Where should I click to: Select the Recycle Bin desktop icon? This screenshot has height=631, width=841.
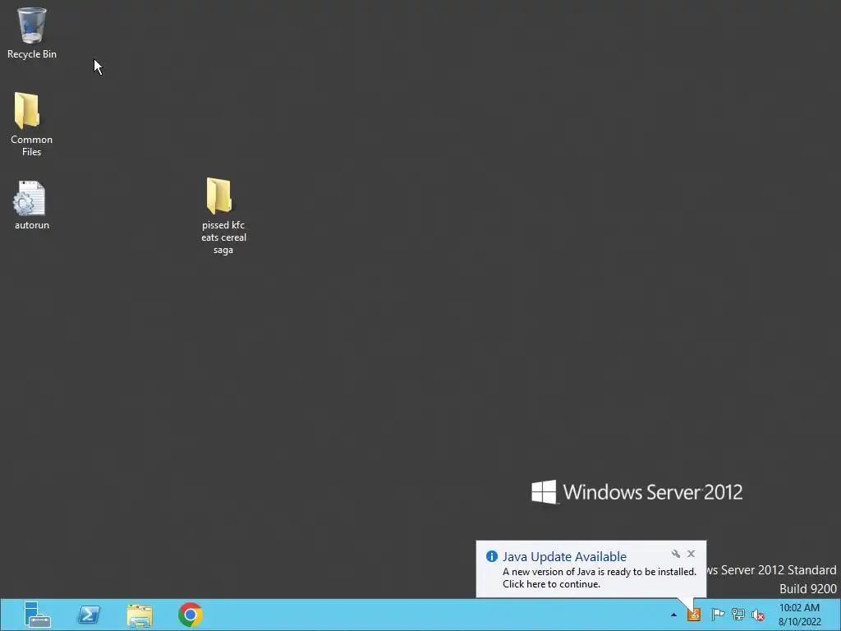(x=32, y=32)
